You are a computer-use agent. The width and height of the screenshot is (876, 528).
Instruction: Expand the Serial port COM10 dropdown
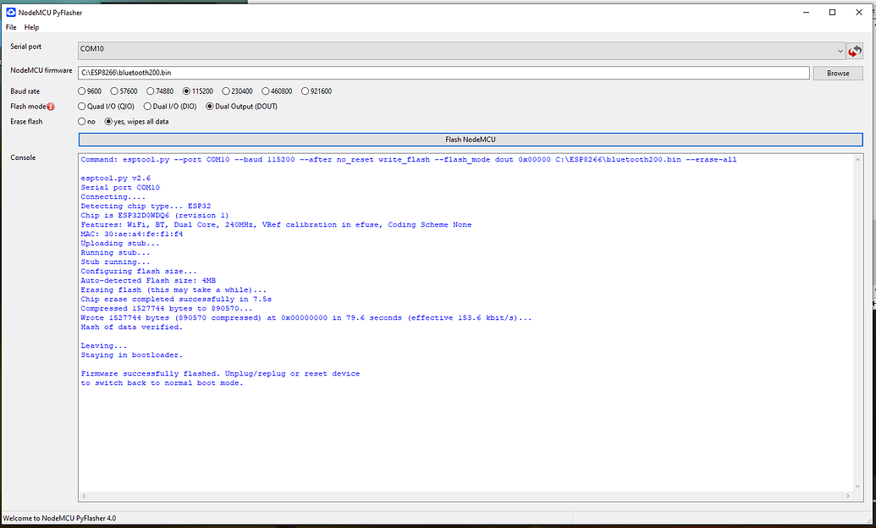(x=840, y=51)
